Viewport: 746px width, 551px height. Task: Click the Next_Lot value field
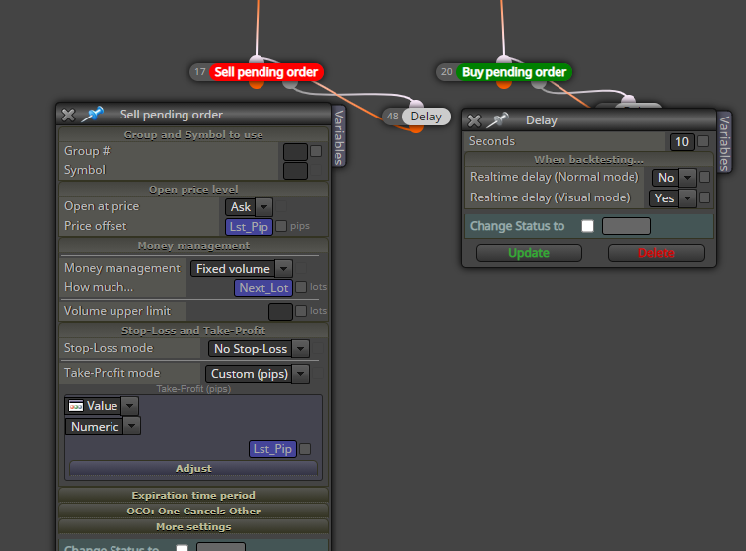pos(263,288)
